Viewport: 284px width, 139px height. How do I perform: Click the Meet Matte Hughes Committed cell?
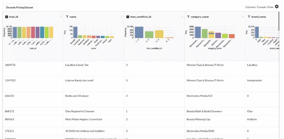click(x=94, y=121)
